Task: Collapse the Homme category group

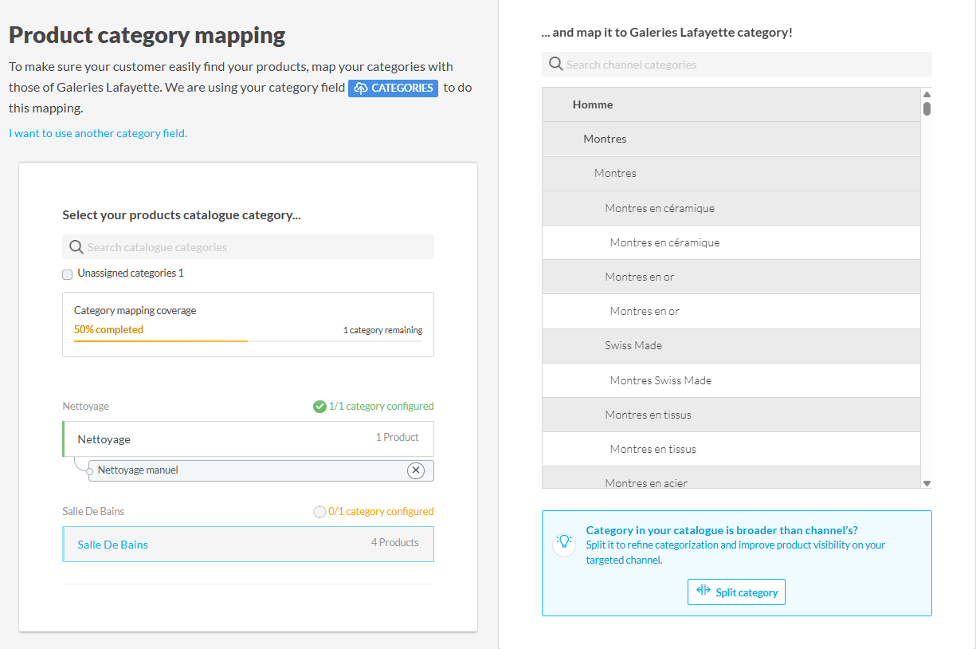Action: [x=592, y=104]
